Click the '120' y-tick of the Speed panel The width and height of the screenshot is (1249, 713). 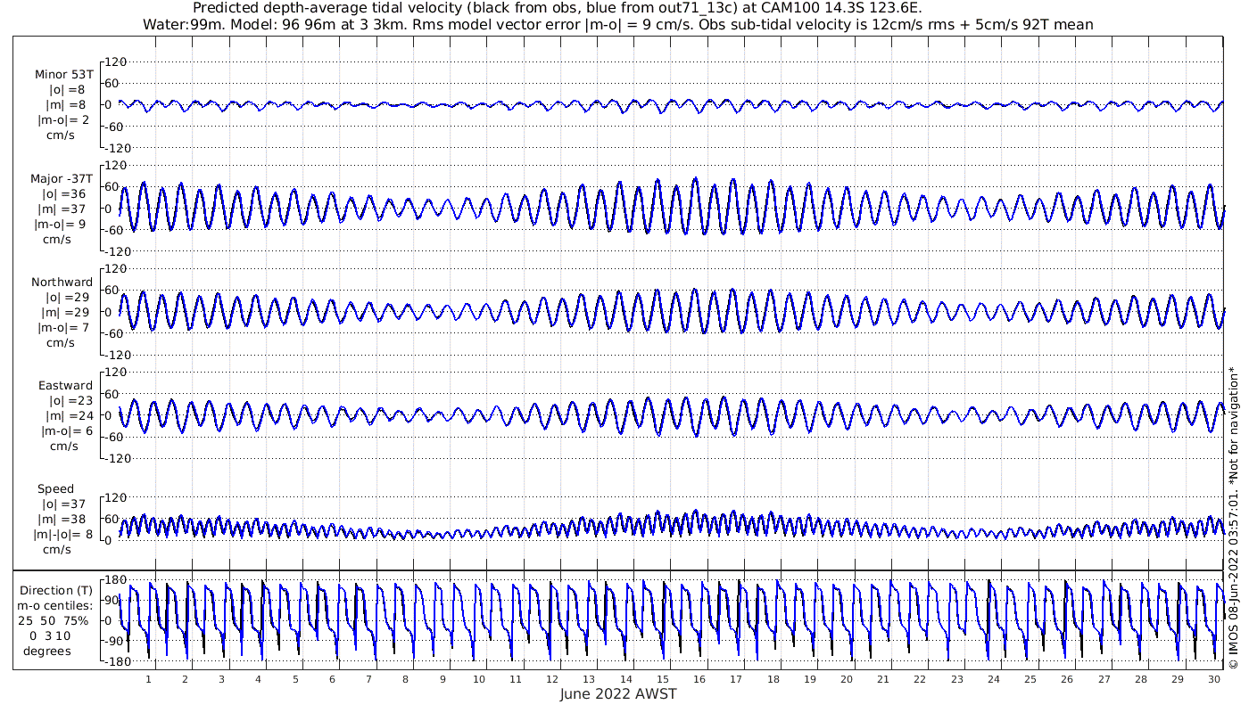[x=116, y=496]
